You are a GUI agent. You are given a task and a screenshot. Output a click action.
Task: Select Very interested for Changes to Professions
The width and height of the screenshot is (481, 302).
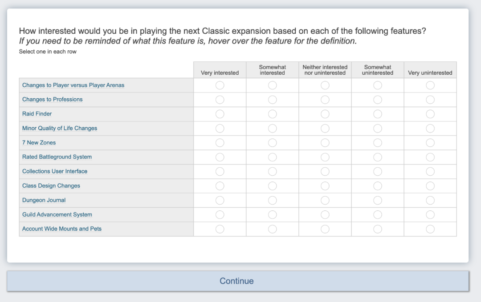(220, 100)
